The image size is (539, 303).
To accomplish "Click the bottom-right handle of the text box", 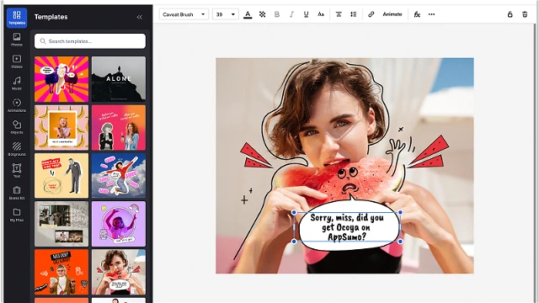I will [400, 242].
